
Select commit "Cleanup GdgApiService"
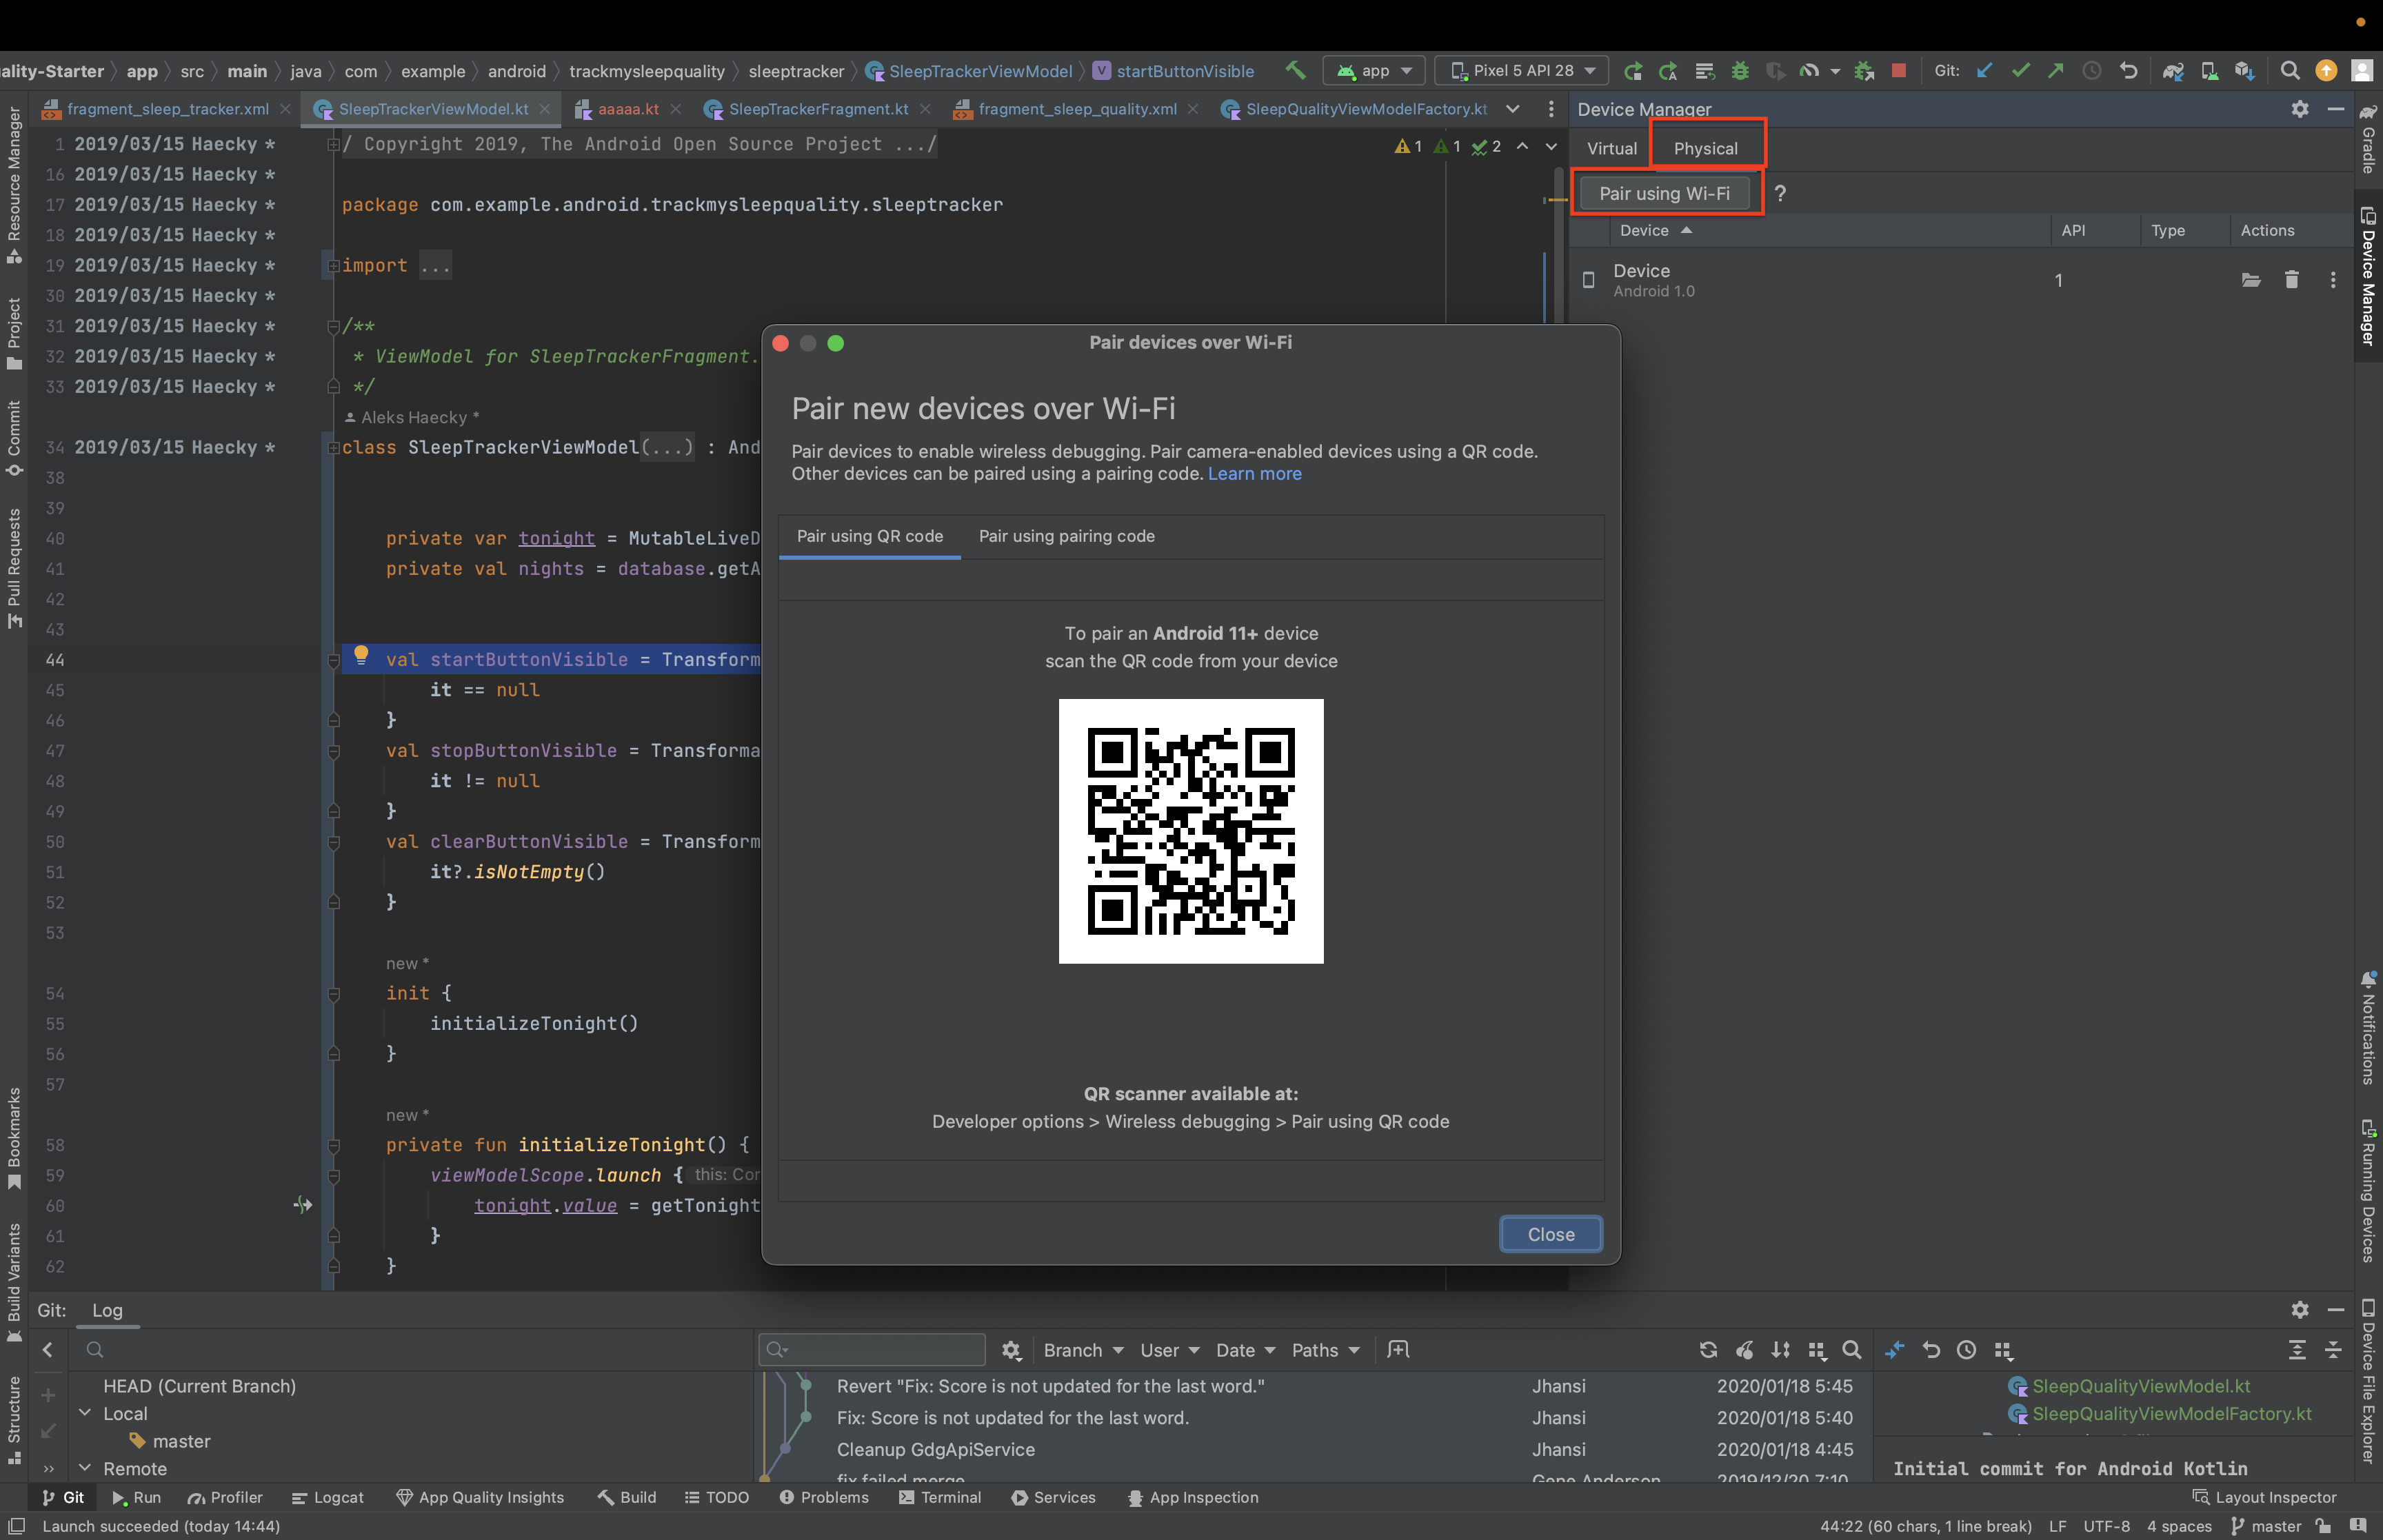(935, 1449)
